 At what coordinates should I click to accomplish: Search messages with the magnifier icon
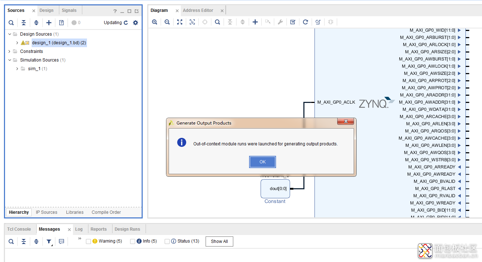[x=11, y=241]
